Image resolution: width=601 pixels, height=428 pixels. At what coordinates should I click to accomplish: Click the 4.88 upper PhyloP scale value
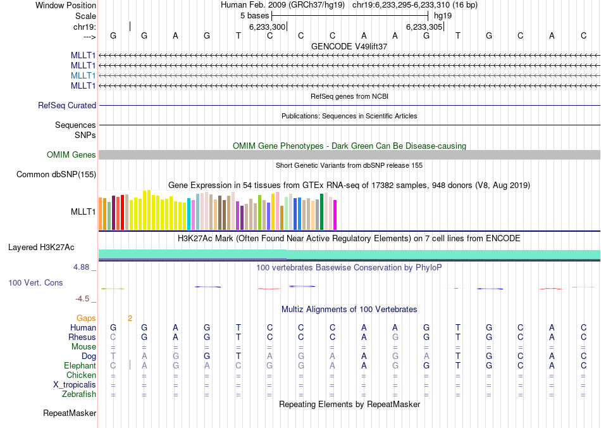(x=81, y=267)
